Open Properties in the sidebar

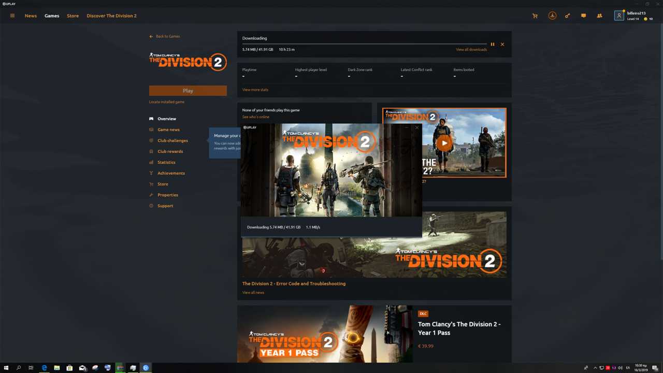pos(168,195)
